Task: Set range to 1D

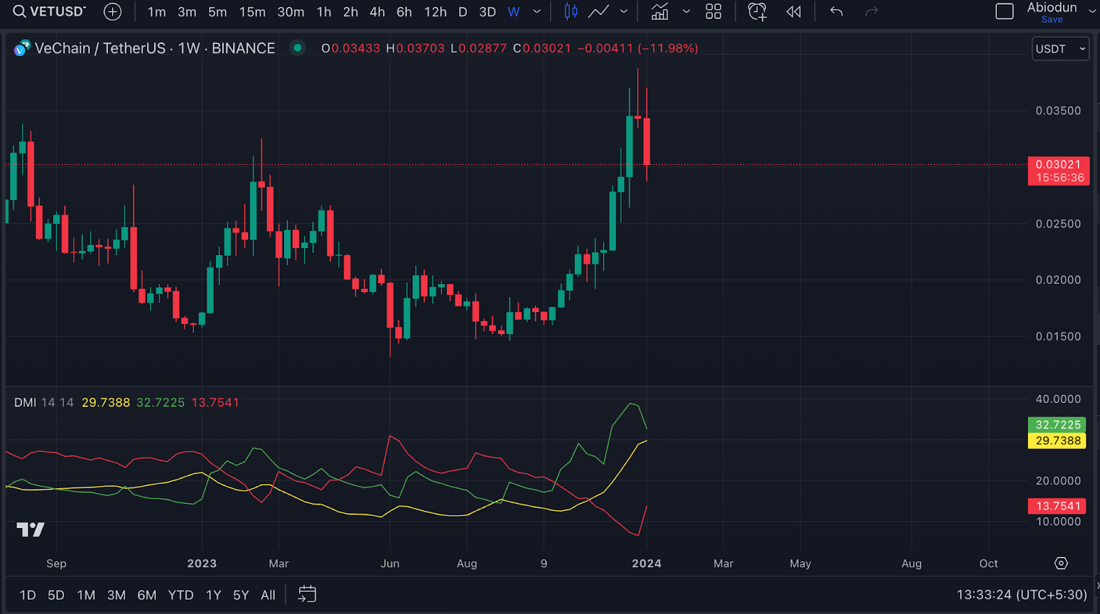Action: point(27,595)
